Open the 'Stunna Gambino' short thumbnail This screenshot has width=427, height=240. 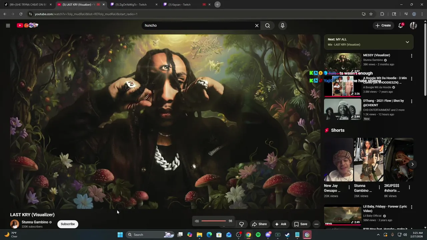(x=368, y=160)
